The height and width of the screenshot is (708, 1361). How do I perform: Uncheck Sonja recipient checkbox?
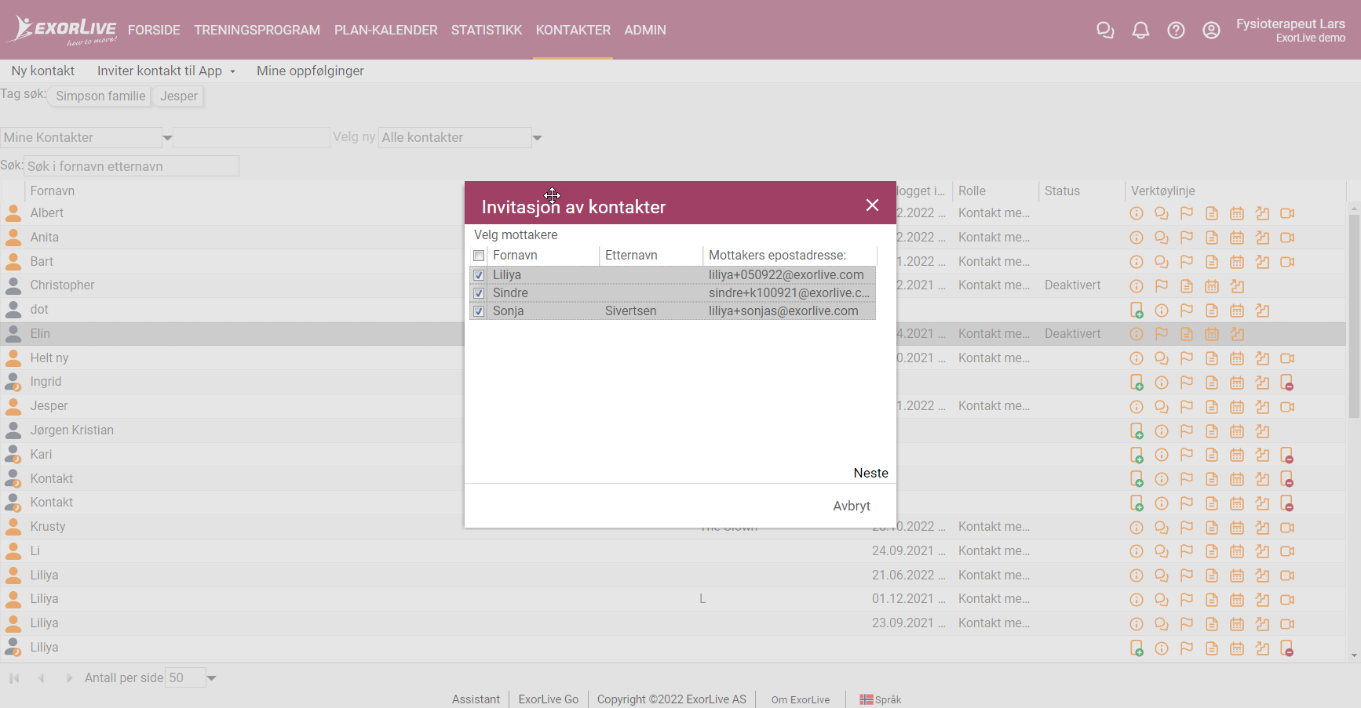(x=479, y=311)
